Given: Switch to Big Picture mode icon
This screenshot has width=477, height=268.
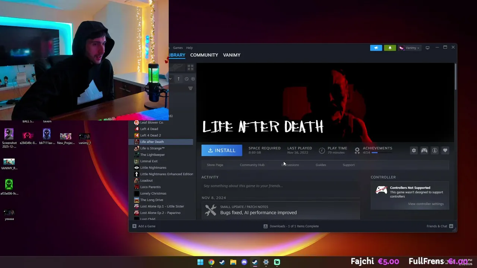Looking at the screenshot, I should click(427, 48).
